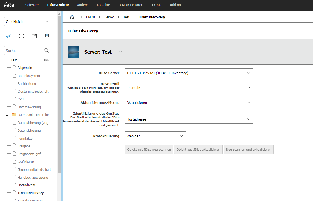Viewport: 313px width, 201px height.
Task: Open the CMDB explorer network icon
Action: (x=9, y=36)
